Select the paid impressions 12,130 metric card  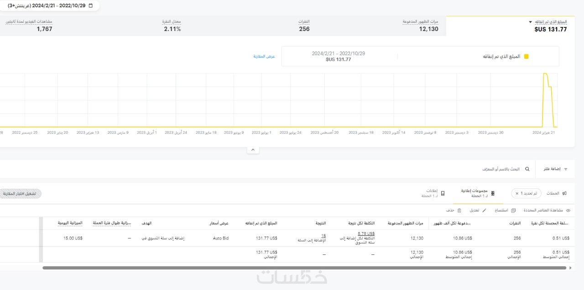[x=421, y=26]
